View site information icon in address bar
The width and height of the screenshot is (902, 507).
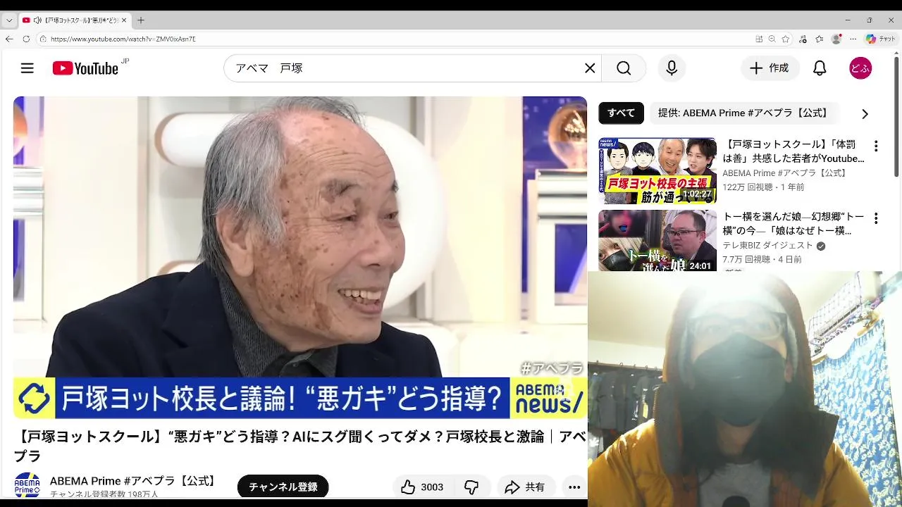tap(43, 39)
